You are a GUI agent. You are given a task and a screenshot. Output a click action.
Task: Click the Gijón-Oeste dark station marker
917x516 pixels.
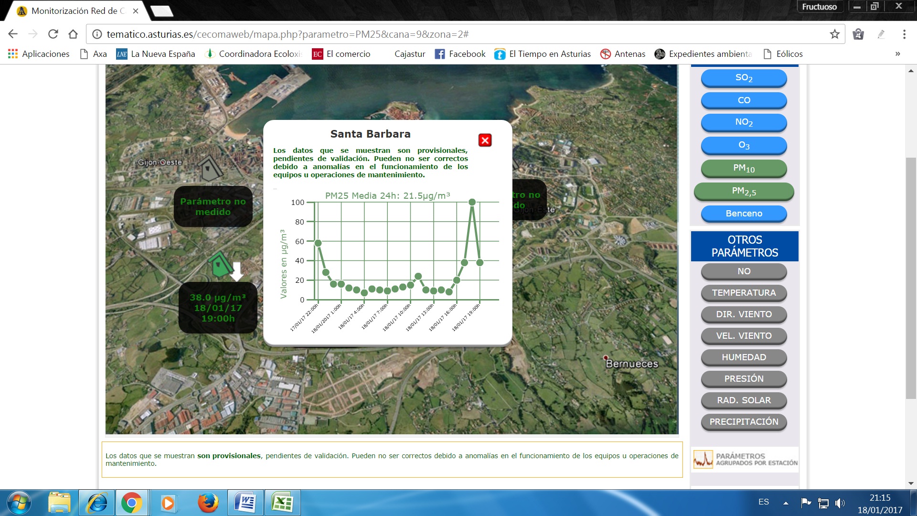[210, 168]
